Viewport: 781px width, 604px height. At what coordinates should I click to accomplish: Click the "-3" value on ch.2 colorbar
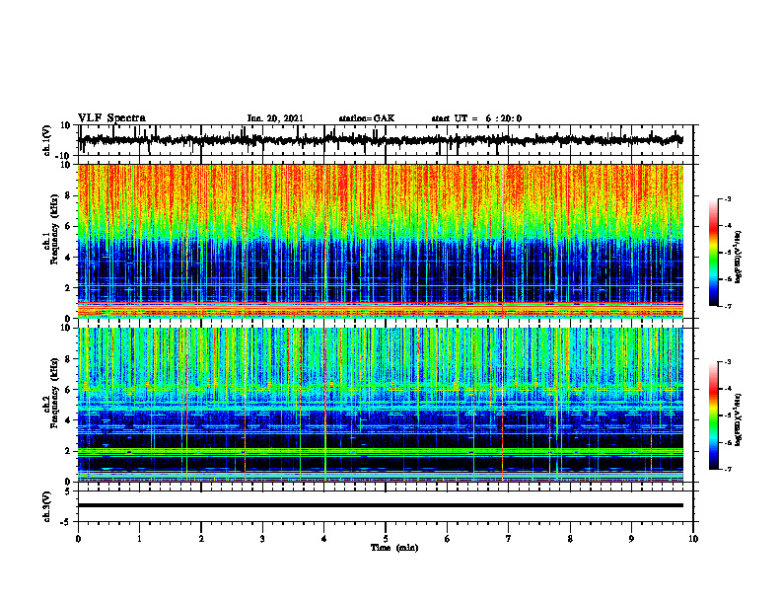pyautogui.click(x=728, y=362)
